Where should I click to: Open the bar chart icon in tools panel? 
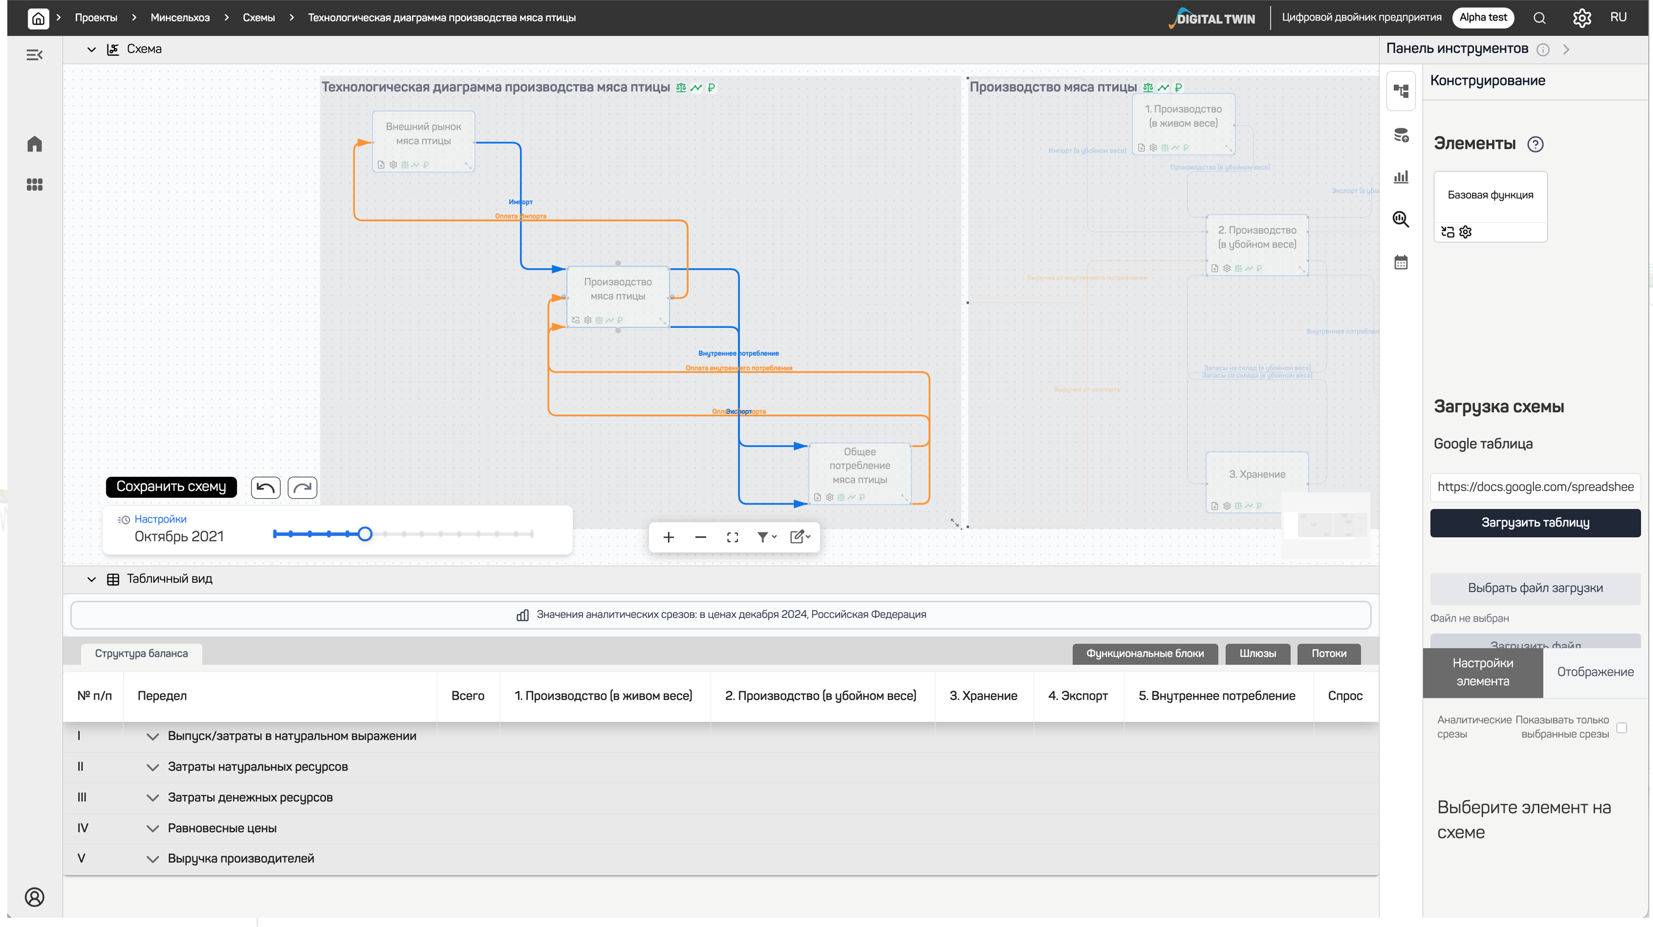(x=1401, y=177)
